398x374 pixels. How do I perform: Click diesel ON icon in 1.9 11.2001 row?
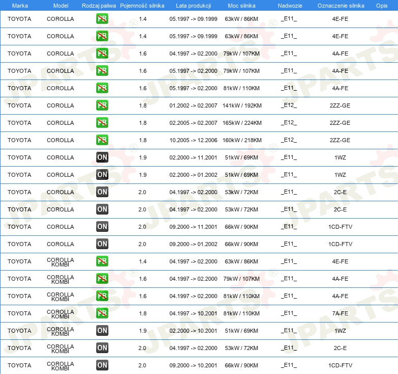pyautogui.click(x=102, y=157)
